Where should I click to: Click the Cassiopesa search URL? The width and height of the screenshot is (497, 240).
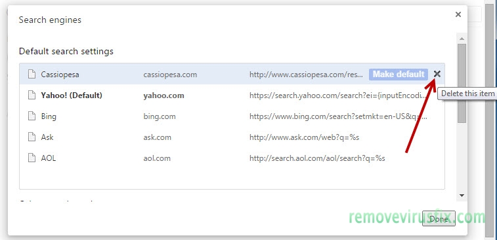pos(306,75)
